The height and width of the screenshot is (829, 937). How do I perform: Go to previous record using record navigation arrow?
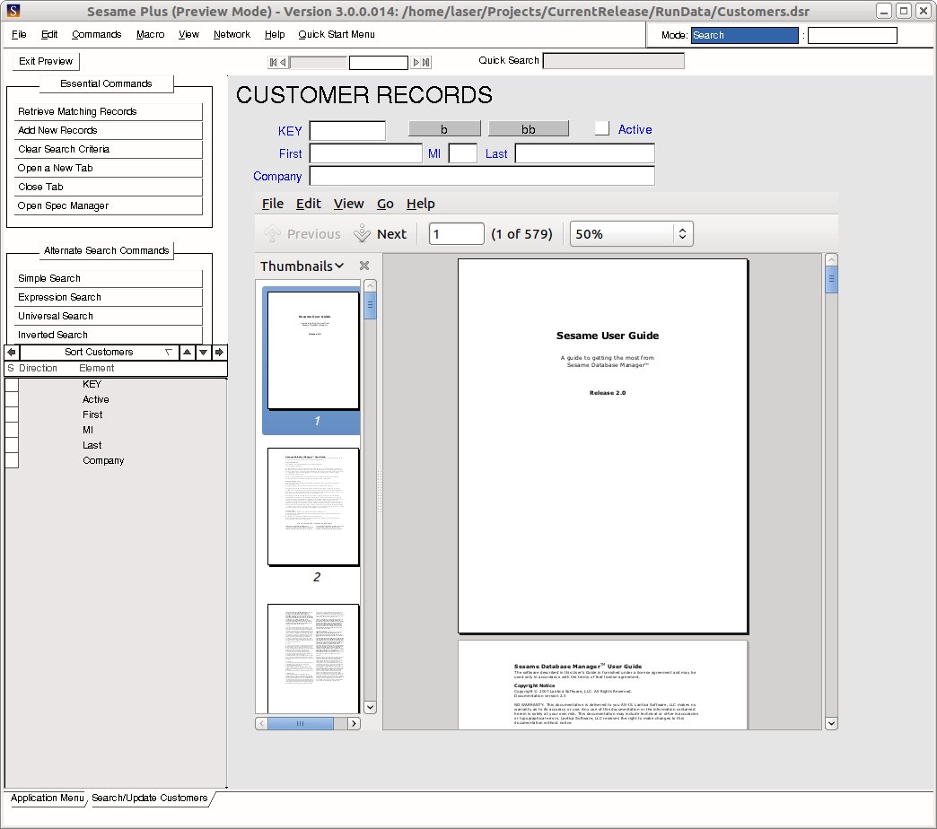click(x=284, y=62)
